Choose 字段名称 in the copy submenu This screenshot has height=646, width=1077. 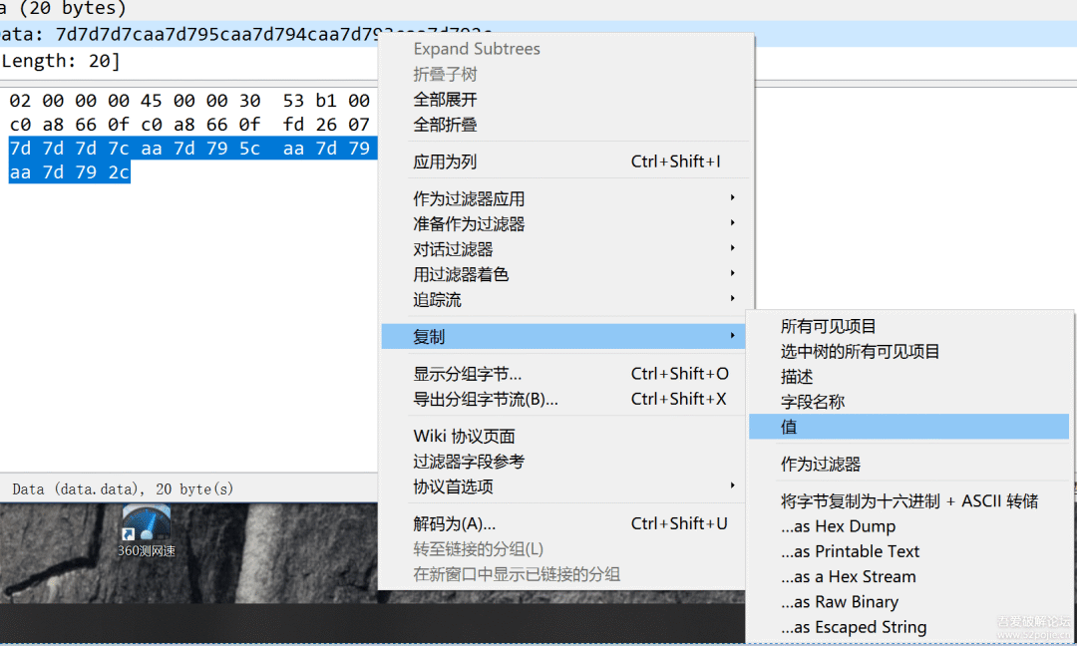[908, 402]
